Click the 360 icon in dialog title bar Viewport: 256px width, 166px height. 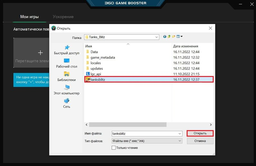pos(54,28)
